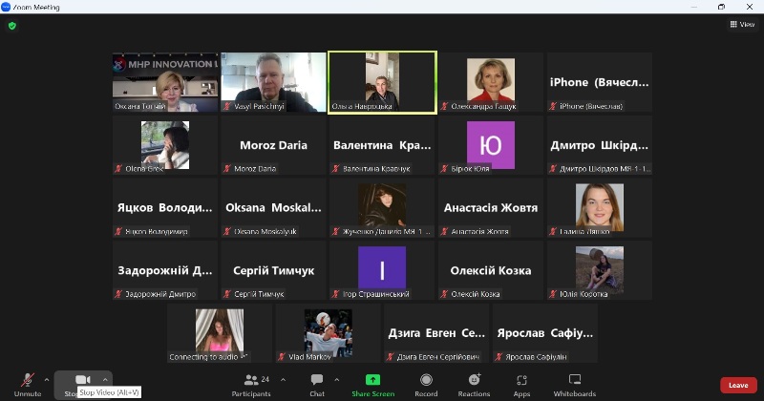Expand the arrow next to Chat

tap(336, 379)
